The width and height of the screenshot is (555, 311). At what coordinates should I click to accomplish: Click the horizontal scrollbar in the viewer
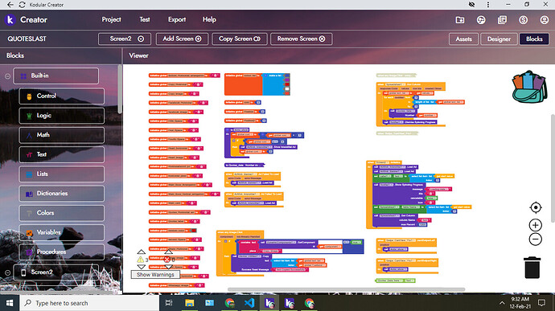(x=346, y=289)
